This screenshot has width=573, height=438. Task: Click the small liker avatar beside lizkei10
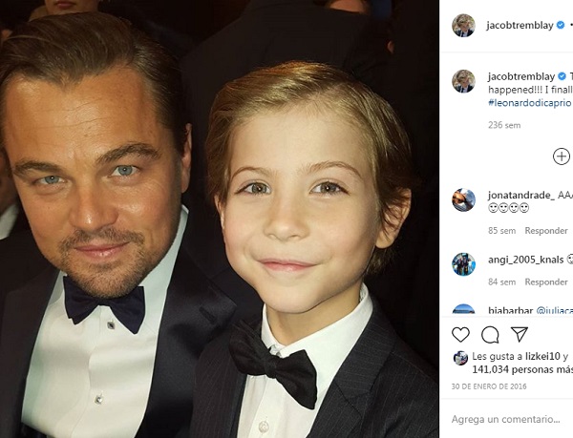coord(460,358)
